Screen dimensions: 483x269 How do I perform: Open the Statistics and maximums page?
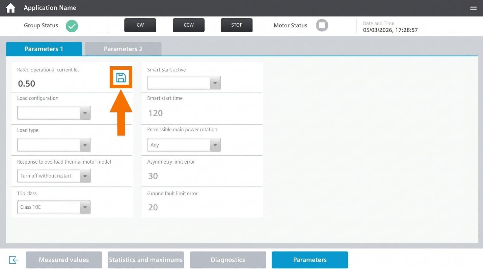coord(146,260)
